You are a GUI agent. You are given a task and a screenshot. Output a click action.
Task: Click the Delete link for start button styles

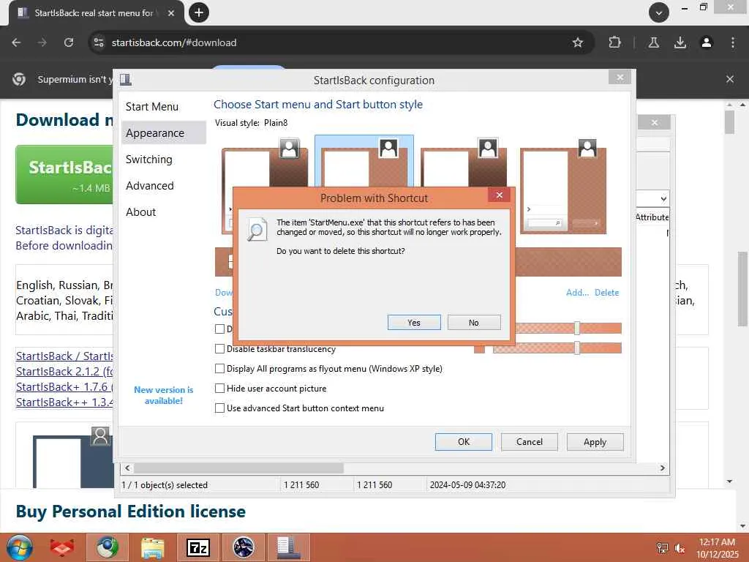coord(606,293)
